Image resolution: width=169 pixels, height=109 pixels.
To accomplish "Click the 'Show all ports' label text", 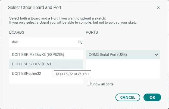I will (102, 84).
